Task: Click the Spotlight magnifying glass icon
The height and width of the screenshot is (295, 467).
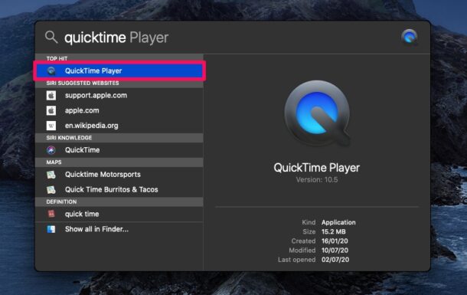Action: [x=51, y=38]
